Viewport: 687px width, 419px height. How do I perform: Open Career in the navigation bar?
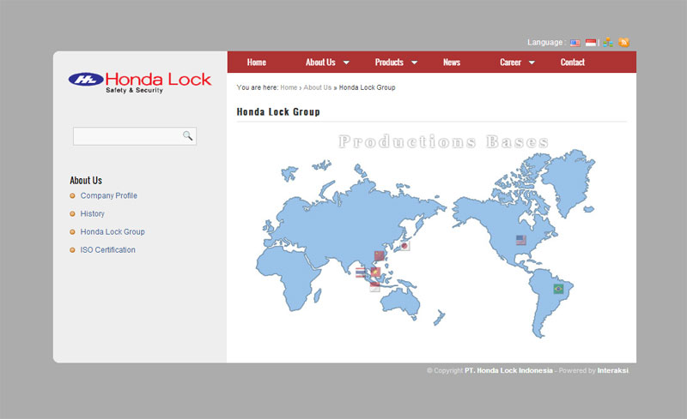[510, 62]
